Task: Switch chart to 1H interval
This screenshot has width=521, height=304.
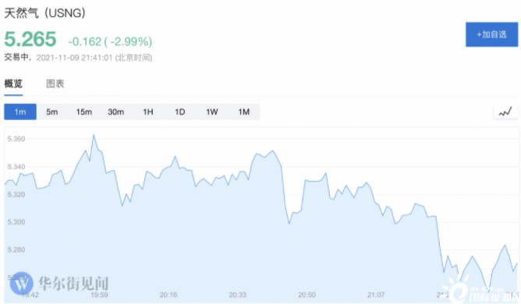Action: click(x=148, y=112)
